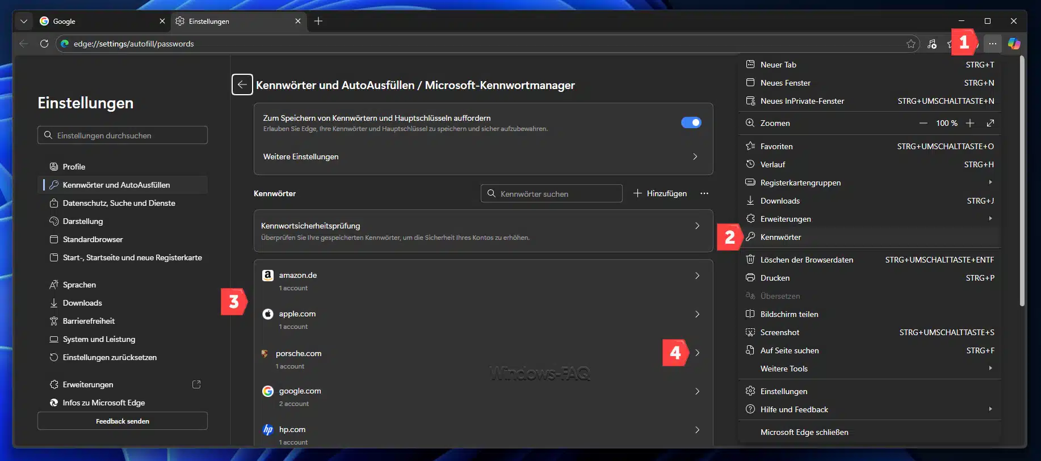The width and height of the screenshot is (1041, 461).
Task: Open the three-dot browser menu button
Action: (992, 44)
